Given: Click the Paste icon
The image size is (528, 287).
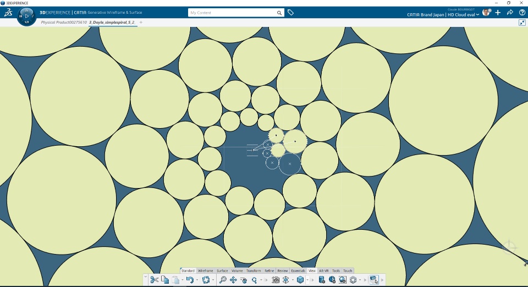Looking at the screenshot, I should click(x=175, y=280).
